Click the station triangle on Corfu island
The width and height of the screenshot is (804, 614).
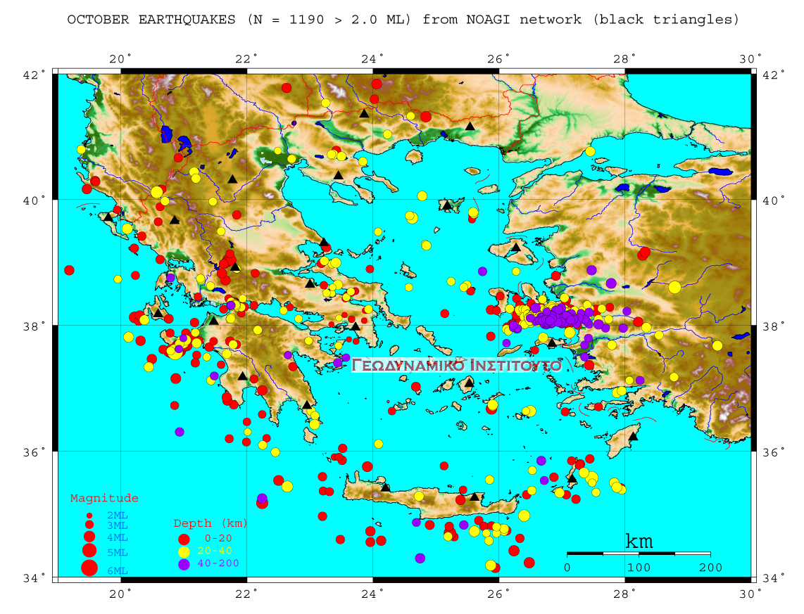point(108,217)
